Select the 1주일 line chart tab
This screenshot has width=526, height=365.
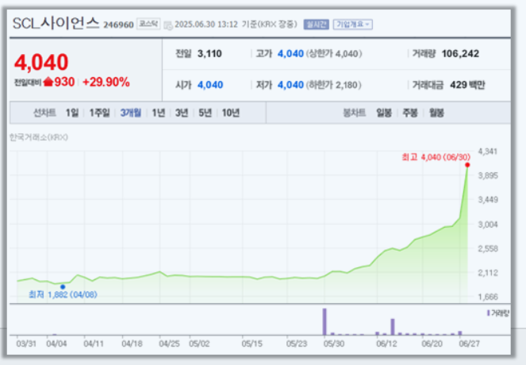(x=99, y=113)
